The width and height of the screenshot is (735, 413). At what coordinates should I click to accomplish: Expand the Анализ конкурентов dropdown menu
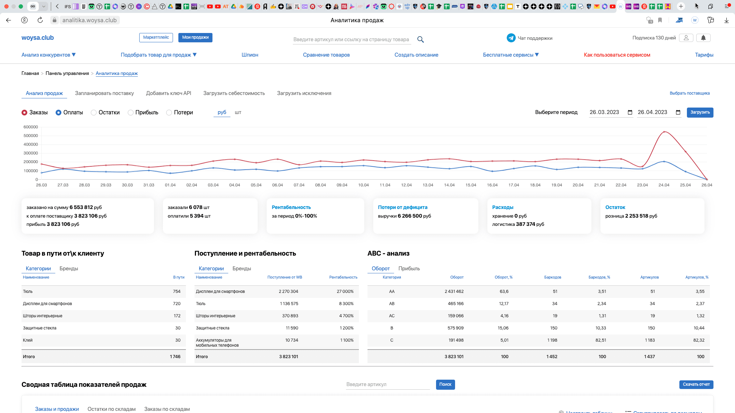pos(48,55)
